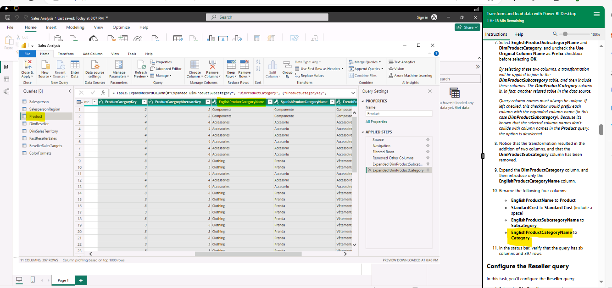
Task: Delete the Expanded DimProductCategory step
Action: [x=369, y=170]
